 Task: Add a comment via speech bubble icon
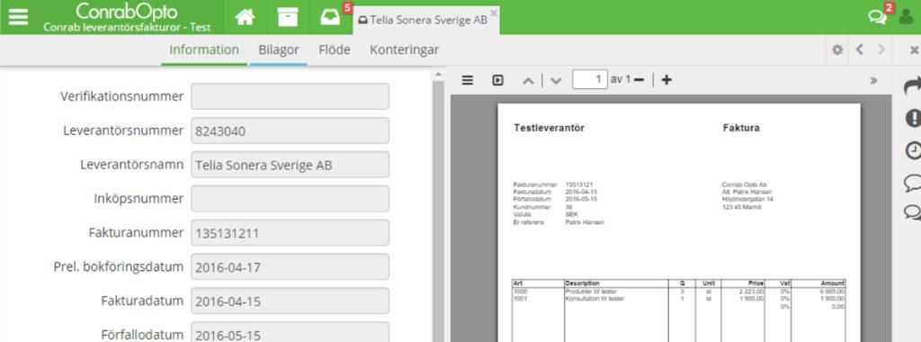click(x=912, y=183)
